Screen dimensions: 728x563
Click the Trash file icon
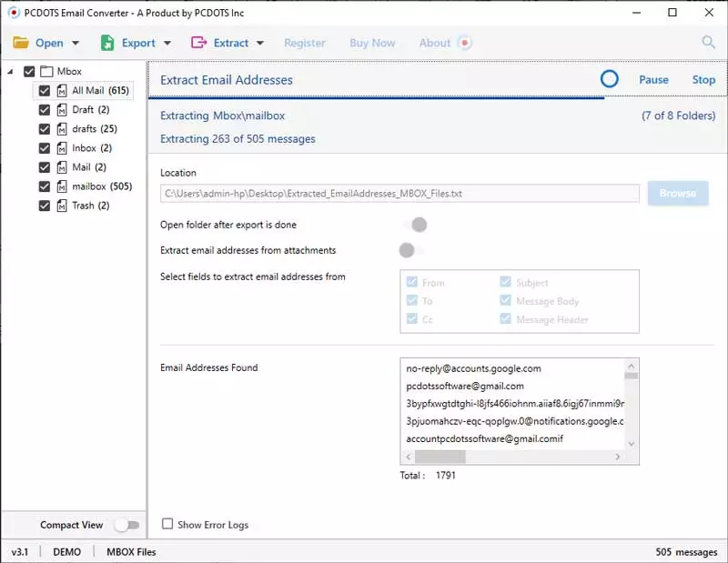[62, 206]
